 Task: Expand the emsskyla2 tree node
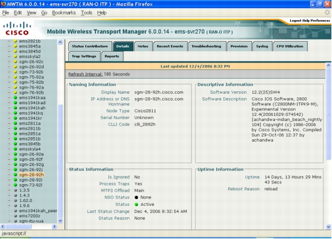point(9,57)
